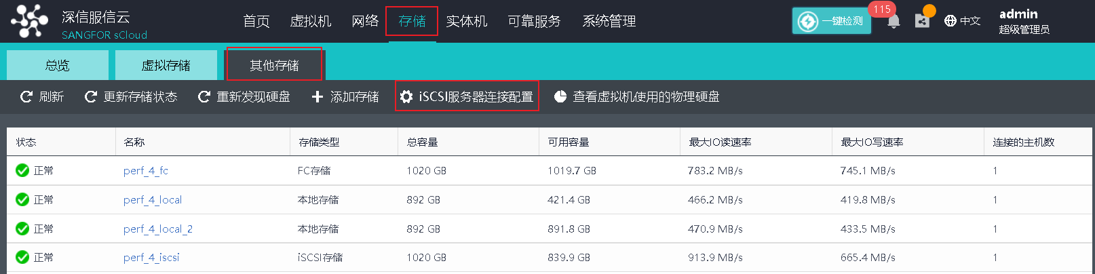Click 重新发现硬盘 button
The width and height of the screenshot is (1095, 274).
coord(244,97)
